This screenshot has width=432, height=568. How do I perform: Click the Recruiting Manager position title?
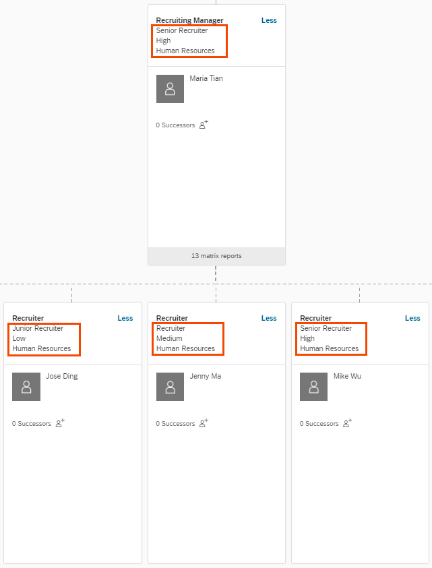189,20
